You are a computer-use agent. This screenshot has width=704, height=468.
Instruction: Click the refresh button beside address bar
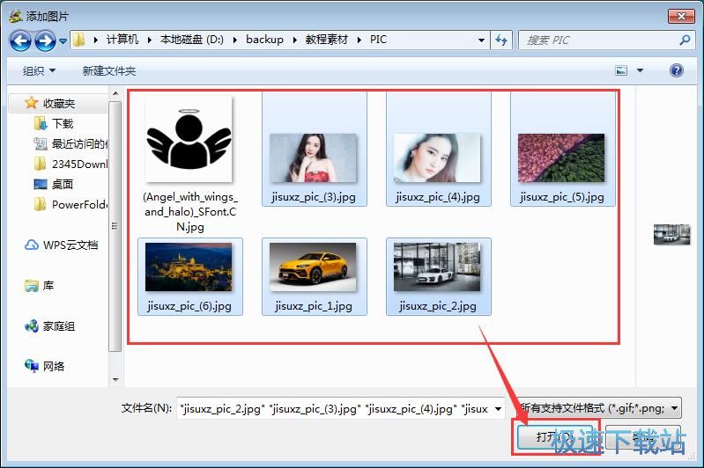(x=501, y=40)
